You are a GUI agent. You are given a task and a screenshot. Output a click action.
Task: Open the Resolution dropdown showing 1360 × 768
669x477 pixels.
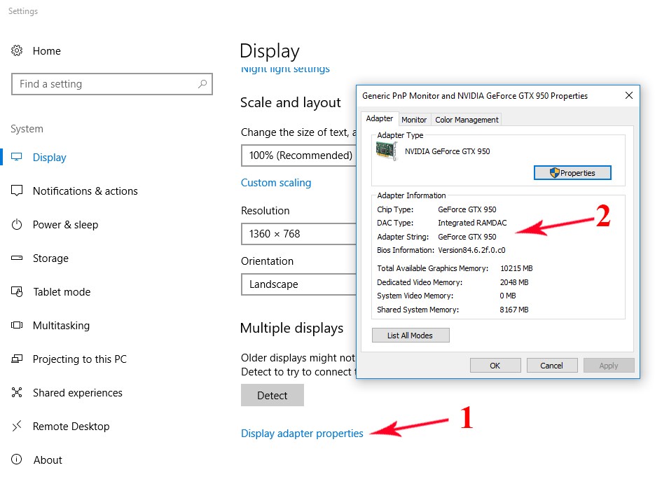299,234
